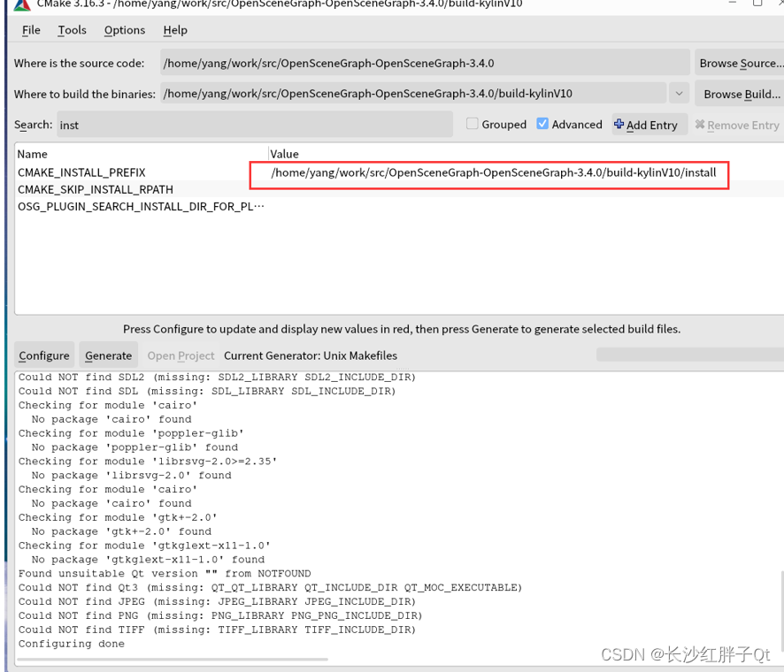Click "Checking for module 'gtkglext-x11-1.0'" line

tap(144, 546)
